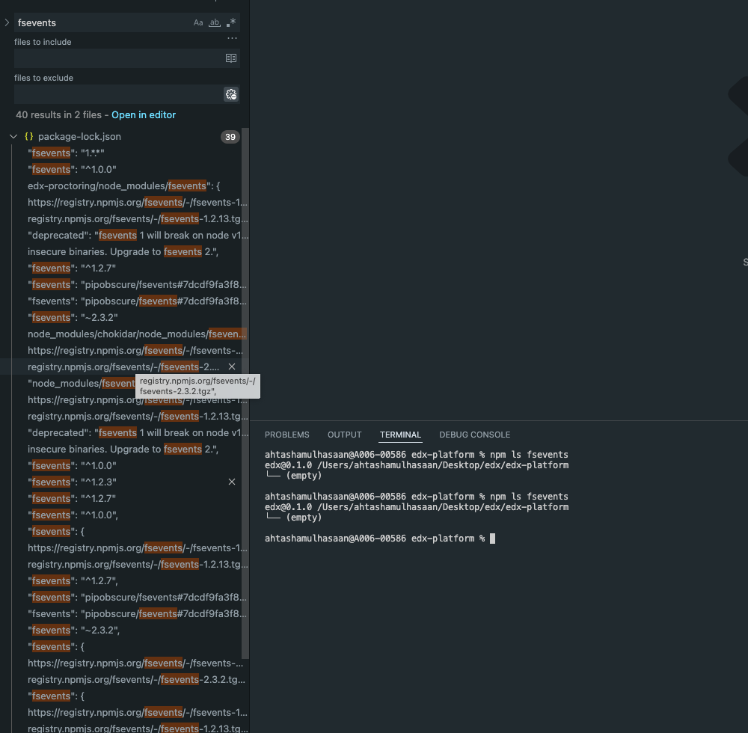
Task: Open registry fsevents-2.3.2.tg... result near bottom
Action: (x=136, y=680)
